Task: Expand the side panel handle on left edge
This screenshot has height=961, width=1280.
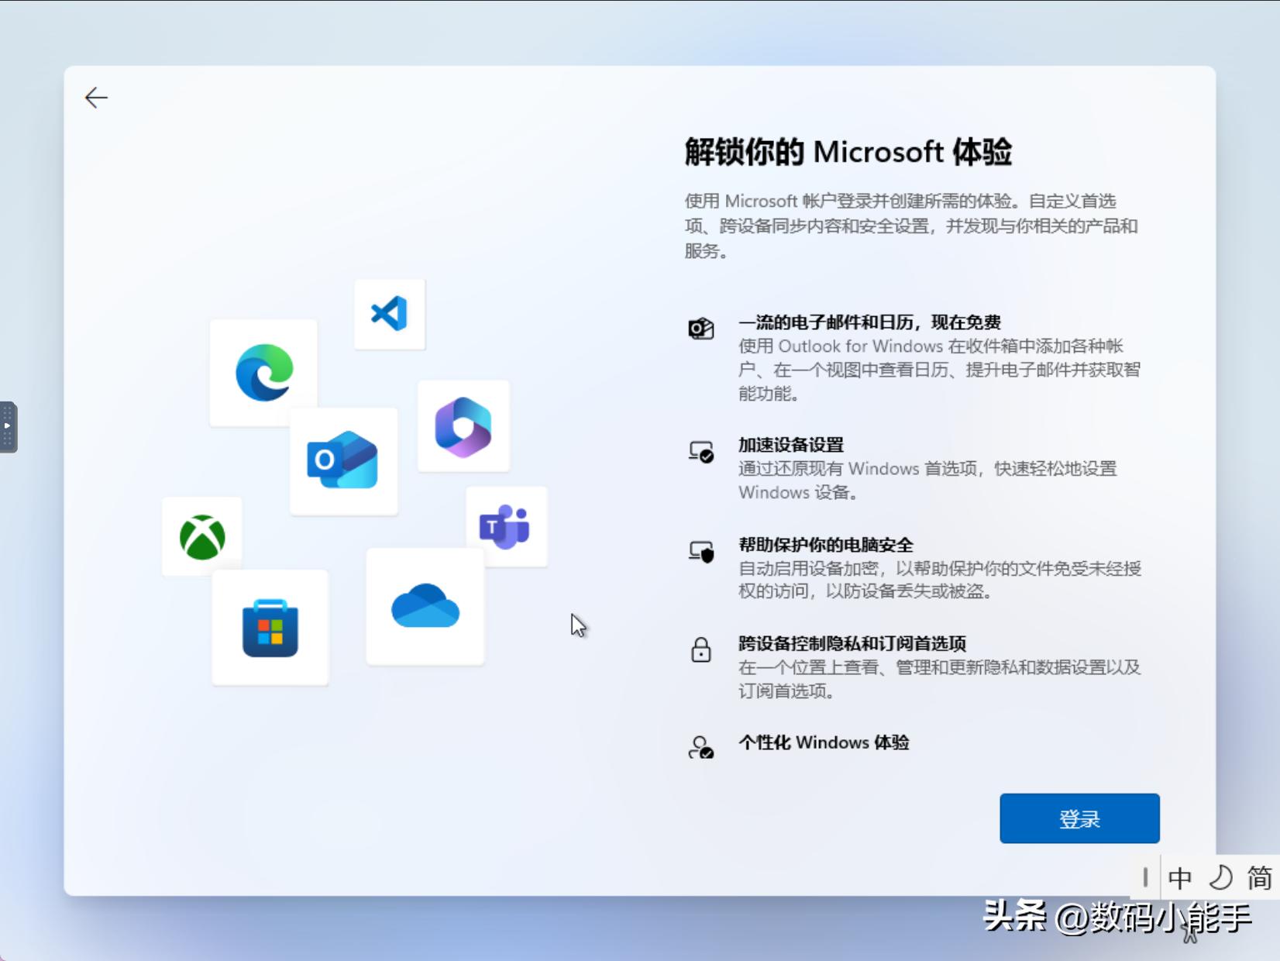Action: [8, 426]
